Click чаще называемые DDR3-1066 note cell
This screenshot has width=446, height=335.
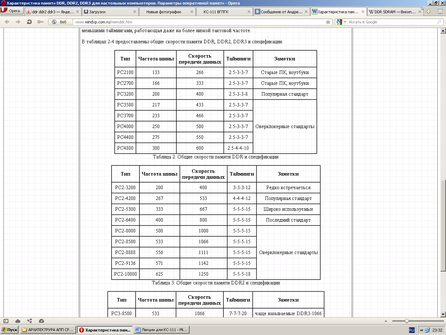click(x=288, y=313)
